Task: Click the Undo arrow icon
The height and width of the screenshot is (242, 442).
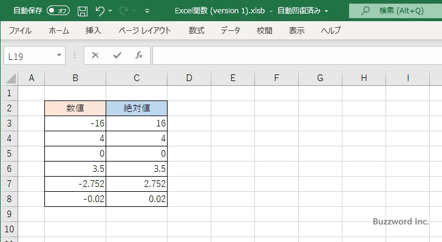Action: pos(100,11)
